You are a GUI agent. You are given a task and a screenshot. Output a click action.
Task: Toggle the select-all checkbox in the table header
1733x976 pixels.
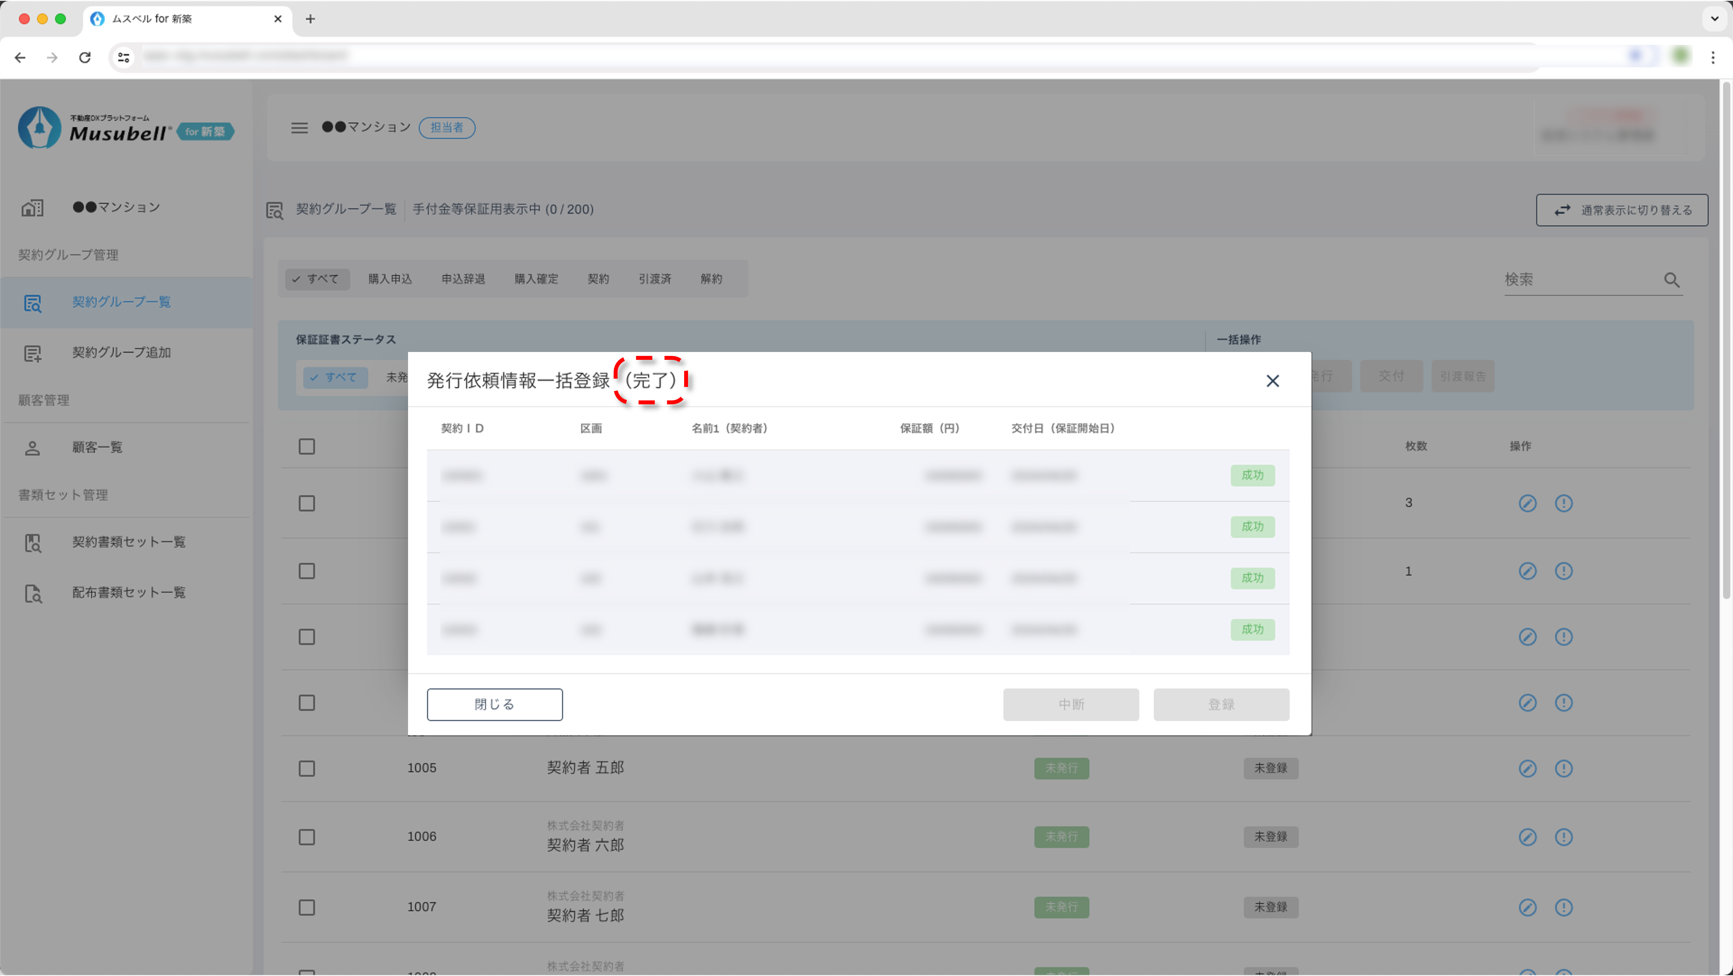(x=307, y=446)
